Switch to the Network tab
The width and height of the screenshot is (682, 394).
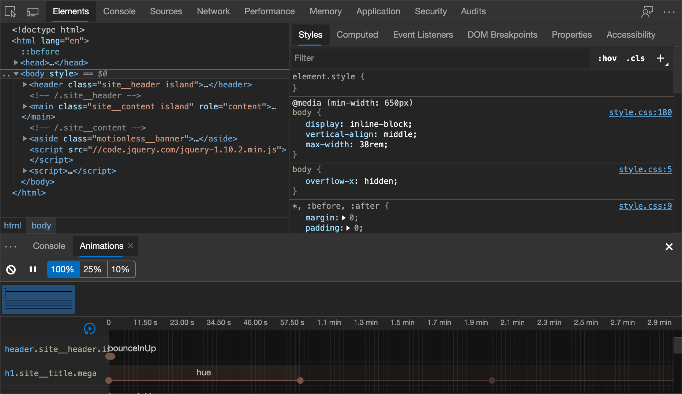coord(213,11)
